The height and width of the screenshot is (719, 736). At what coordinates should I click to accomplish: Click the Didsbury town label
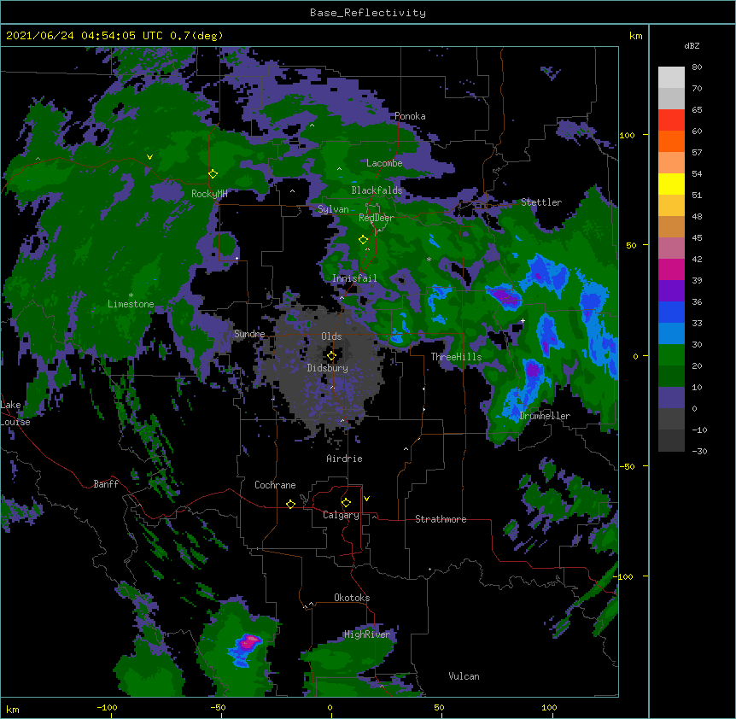tap(328, 368)
